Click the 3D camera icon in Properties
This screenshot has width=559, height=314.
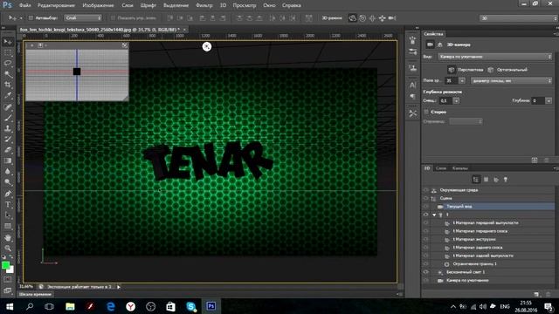pyautogui.click(x=430, y=44)
